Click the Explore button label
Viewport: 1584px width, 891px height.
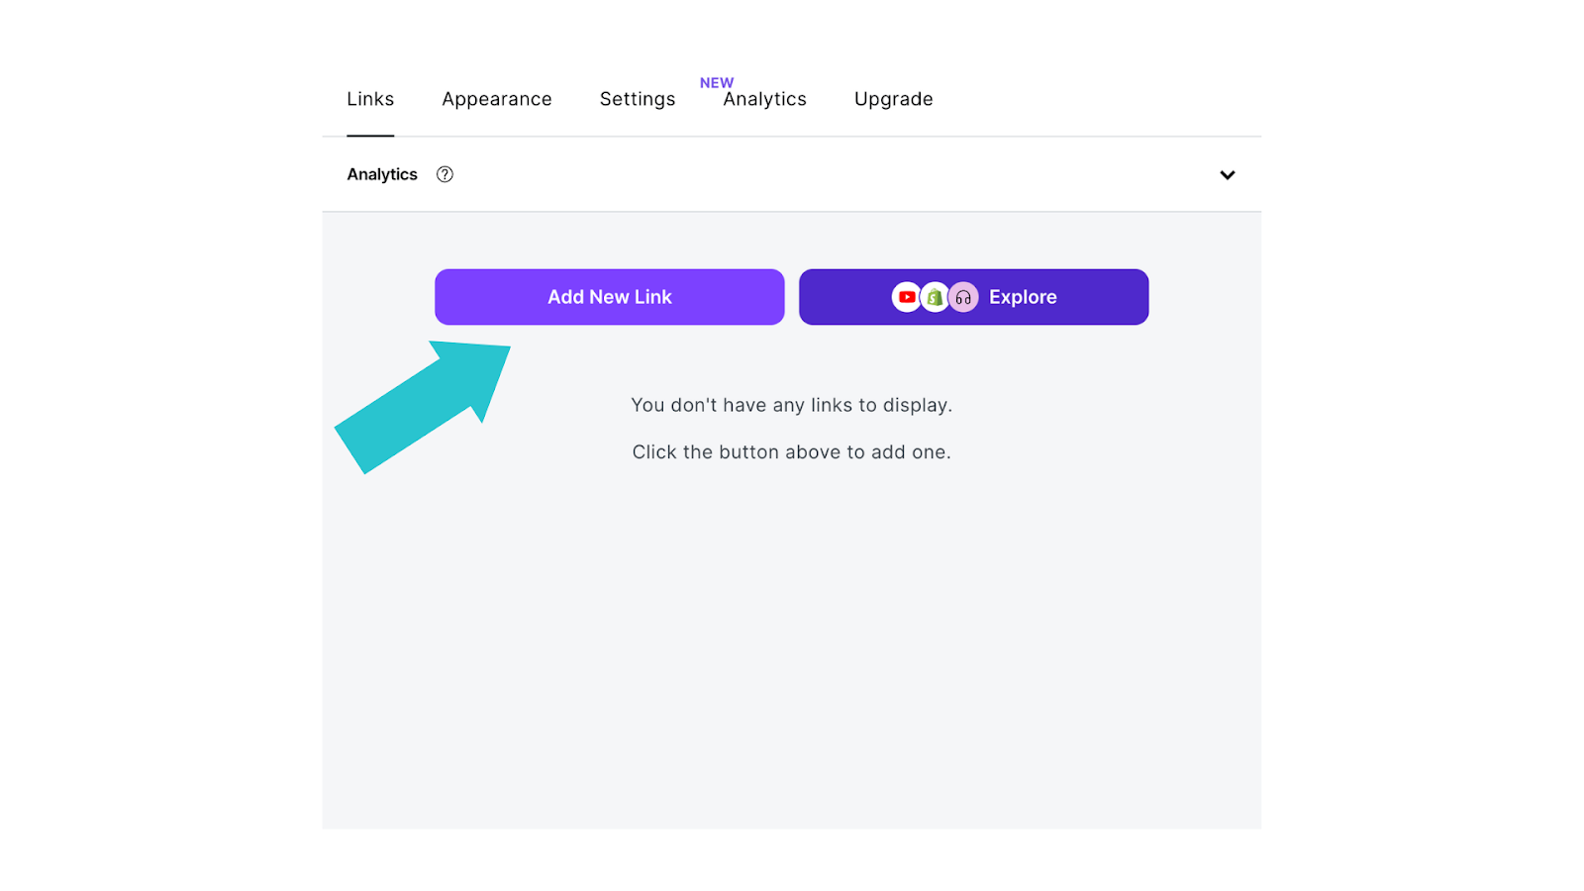tap(1023, 297)
